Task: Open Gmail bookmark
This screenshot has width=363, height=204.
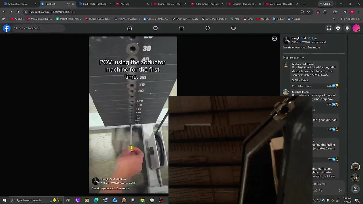Action: coord(248,19)
